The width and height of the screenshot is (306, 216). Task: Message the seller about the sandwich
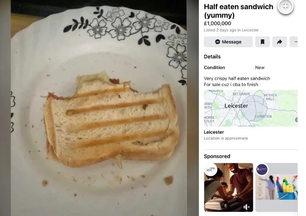pyautogui.click(x=228, y=42)
